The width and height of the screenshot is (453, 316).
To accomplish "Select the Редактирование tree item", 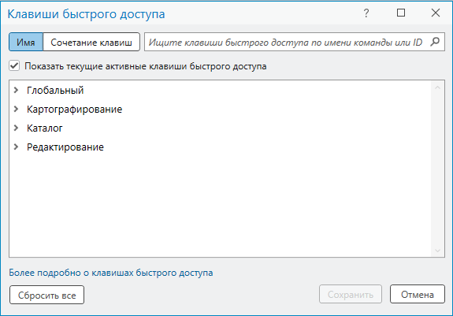I will tap(65, 147).
